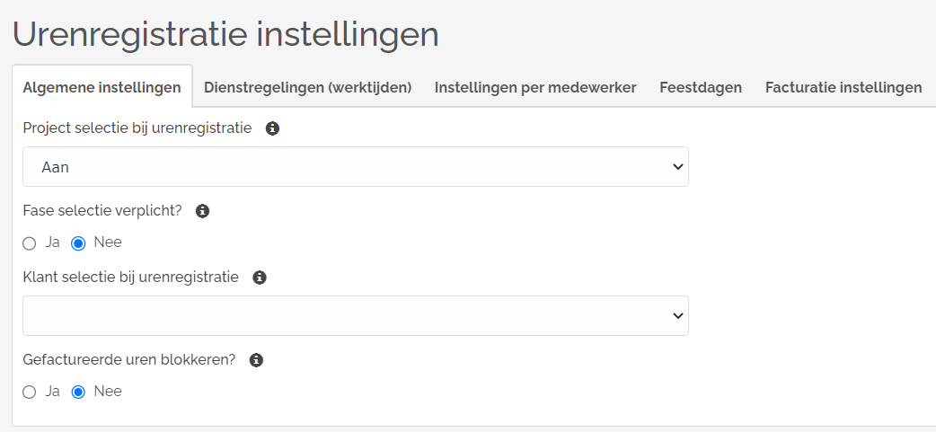Switch to Facturatie instellingen tab
Viewport: 936px width, 432px height.
[x=843, y=87]
